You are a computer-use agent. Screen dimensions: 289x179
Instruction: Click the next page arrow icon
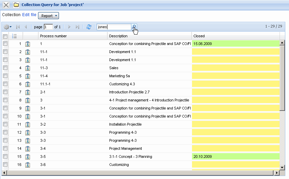coord(69,27)
